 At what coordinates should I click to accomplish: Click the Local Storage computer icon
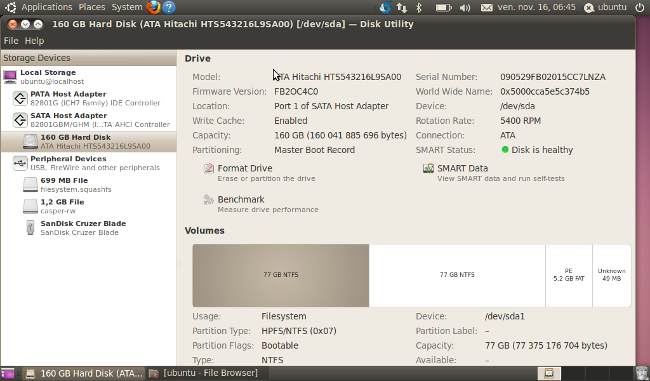(x=10, y=77)
